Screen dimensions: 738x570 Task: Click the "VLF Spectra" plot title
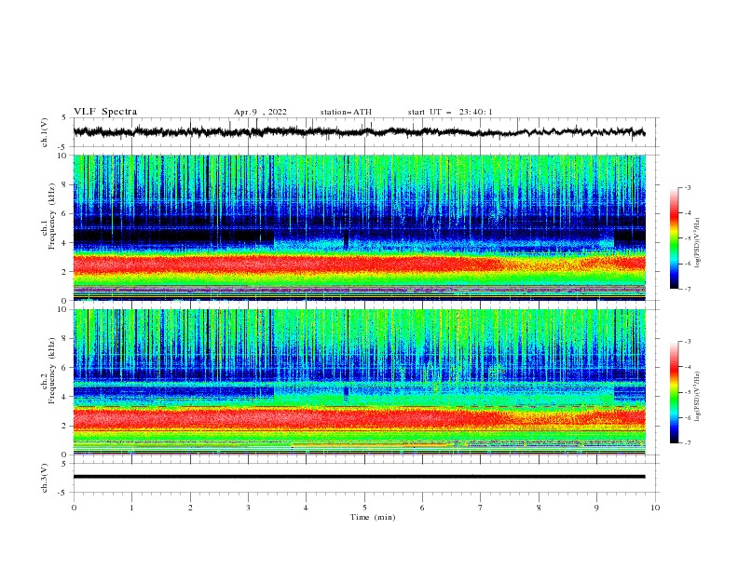(105, 112)
